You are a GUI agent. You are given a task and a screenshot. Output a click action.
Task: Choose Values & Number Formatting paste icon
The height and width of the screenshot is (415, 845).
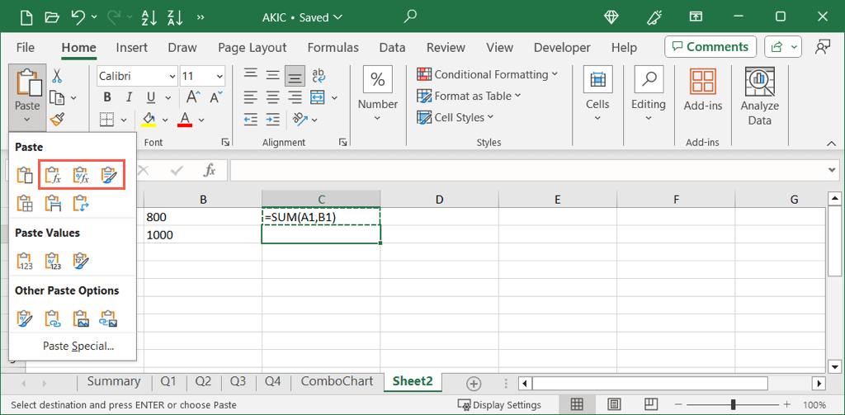53,261
